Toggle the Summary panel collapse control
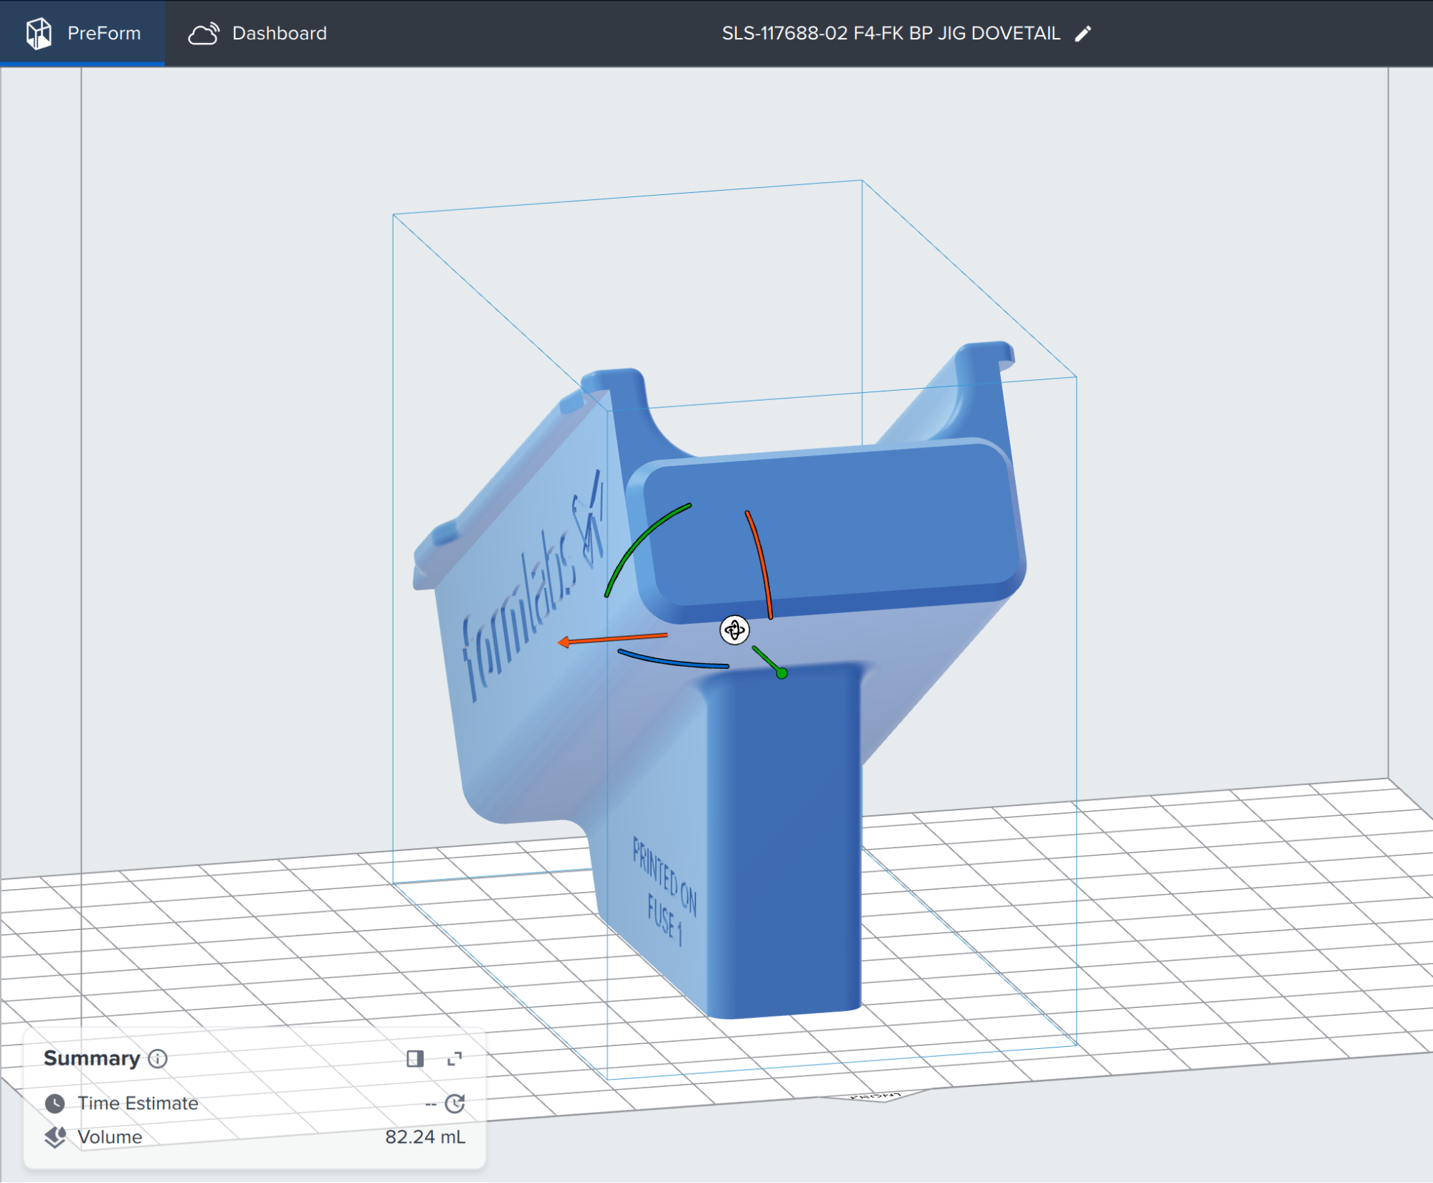Viewport: 1433px width, 1183px height. [416, 1058]
